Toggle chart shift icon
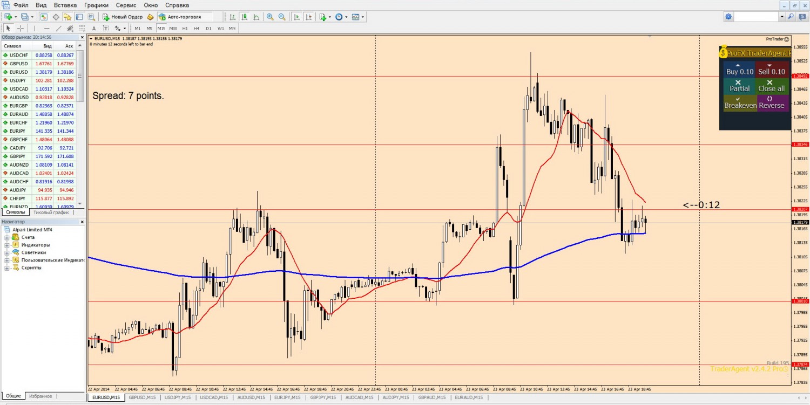This screenshot has height=405, width=810. [308, 17]
